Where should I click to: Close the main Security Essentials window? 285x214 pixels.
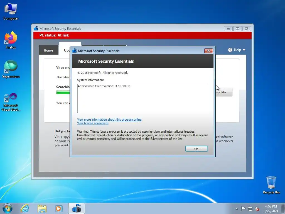247,29
